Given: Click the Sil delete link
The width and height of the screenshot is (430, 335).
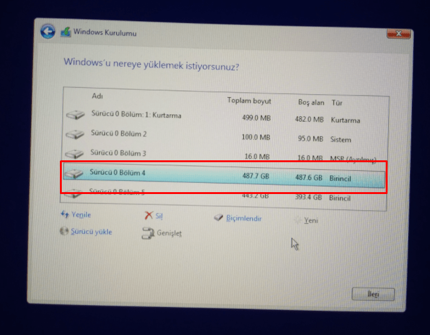Looking at the screenshot, I should click(159, 216).
